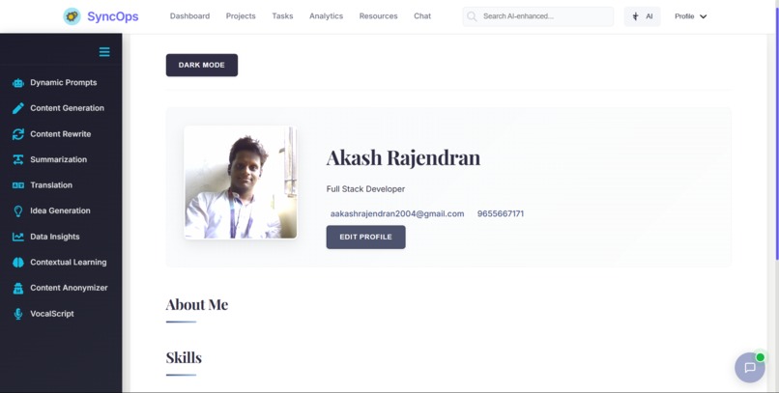Image resolution: width=779 pixels, height=393 pixels.
Task: Collapse the sidebar with hamburger icon
Action: pyautogui.click(x=104, y=52)
